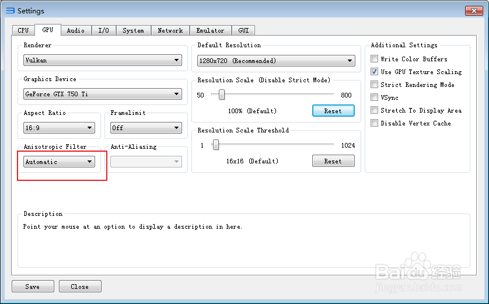
Task: Open the Default Resolution 1280x720 dropdown
Action: [276, 61]
